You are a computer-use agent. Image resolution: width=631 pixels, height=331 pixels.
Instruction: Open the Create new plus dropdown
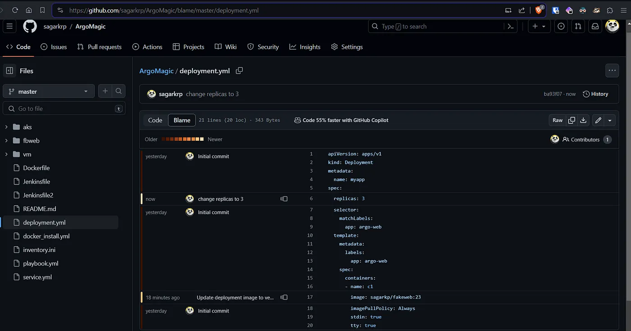539,27
